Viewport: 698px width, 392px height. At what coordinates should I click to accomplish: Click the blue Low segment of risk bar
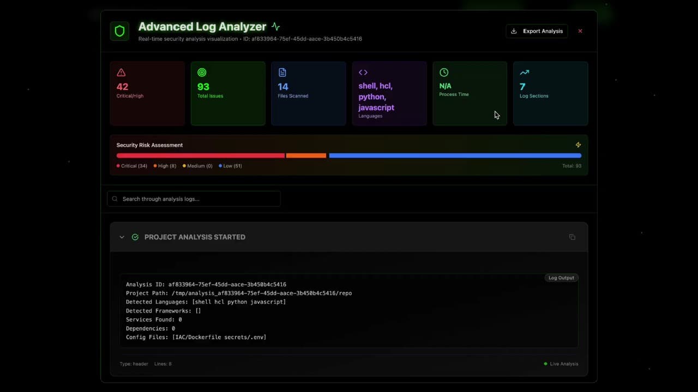coord(455,156)
